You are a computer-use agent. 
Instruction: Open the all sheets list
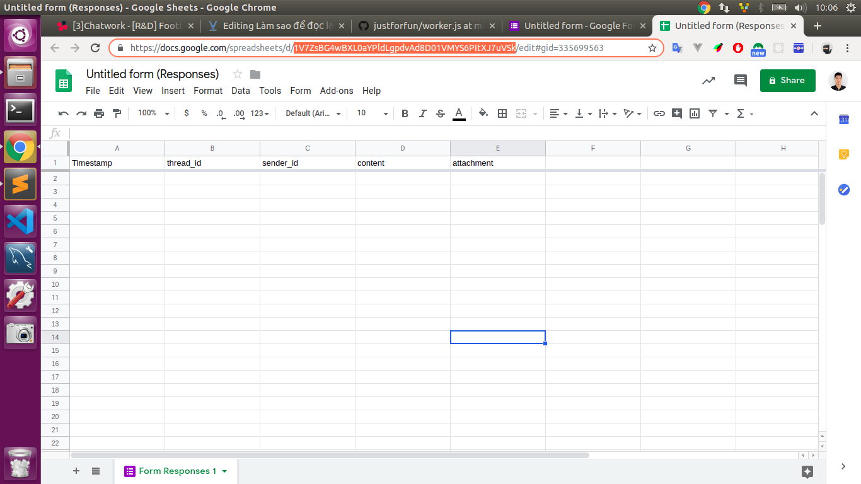[96, 471]
